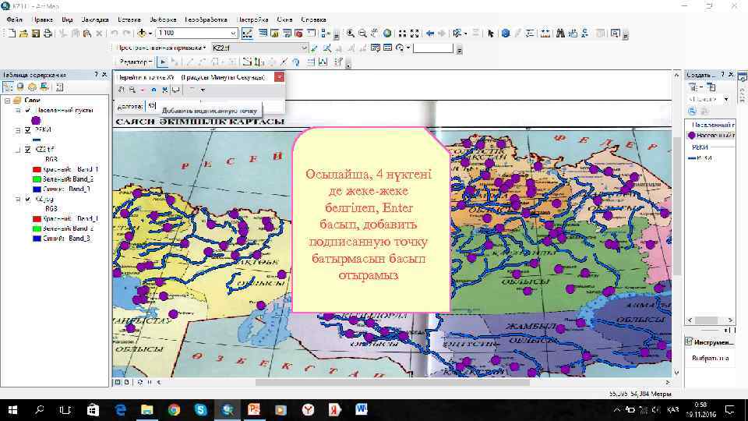Screen dimensions: 748x421
Task: Open the map scale dropdown
Action: (x=233, y=34)
